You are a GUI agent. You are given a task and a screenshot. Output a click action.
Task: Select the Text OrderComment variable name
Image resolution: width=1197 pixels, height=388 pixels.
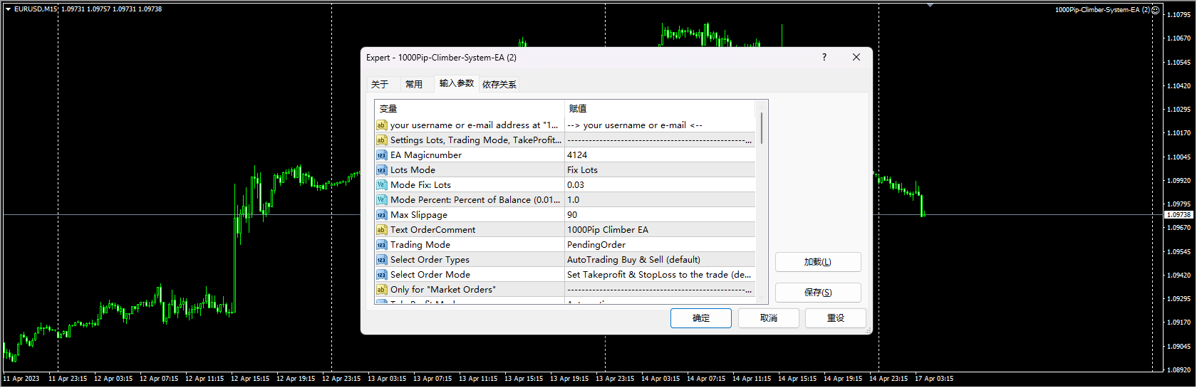pos(432,230)
